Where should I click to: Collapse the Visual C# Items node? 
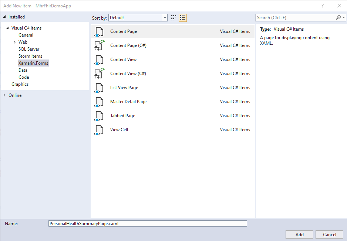pos(8,28)
